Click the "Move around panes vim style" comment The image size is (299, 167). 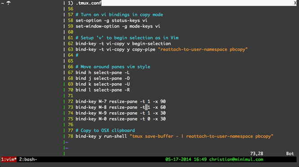113,67
